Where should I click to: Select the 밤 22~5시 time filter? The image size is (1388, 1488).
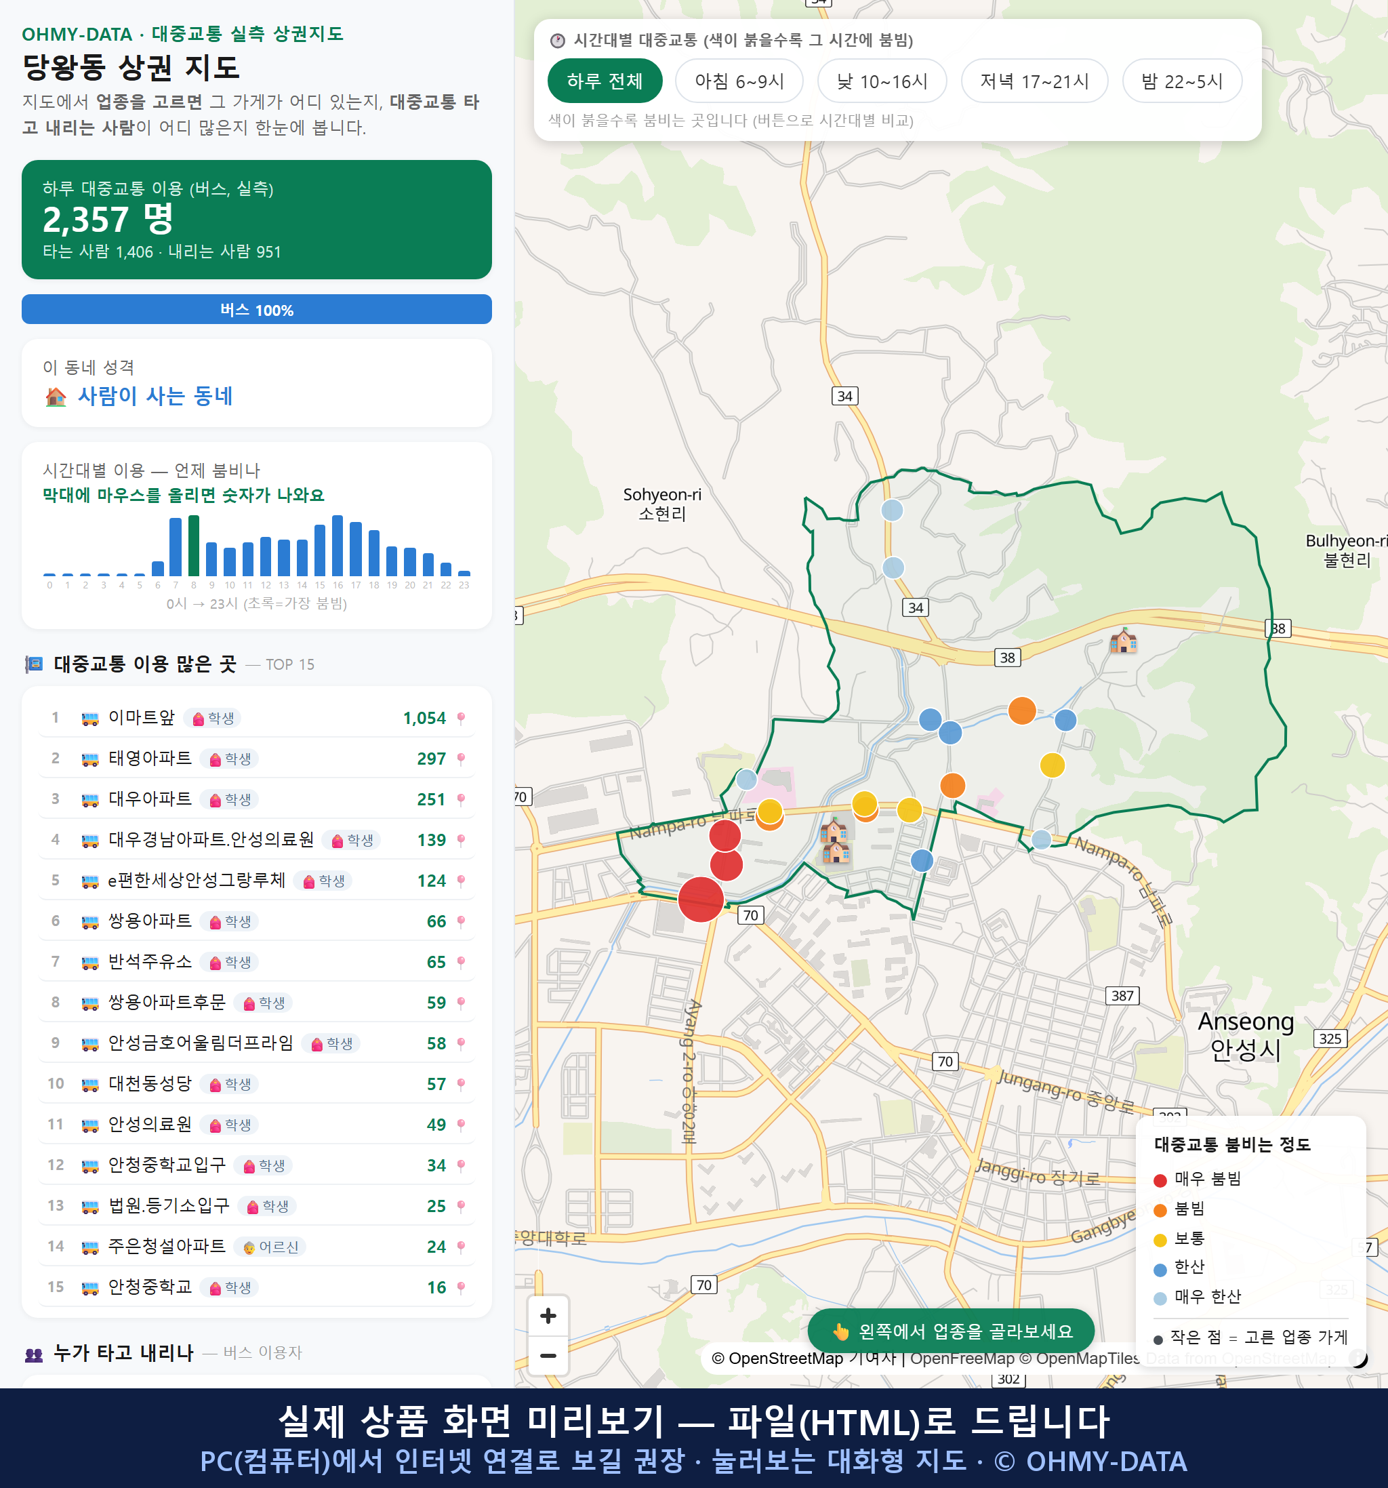(1182, 81)
